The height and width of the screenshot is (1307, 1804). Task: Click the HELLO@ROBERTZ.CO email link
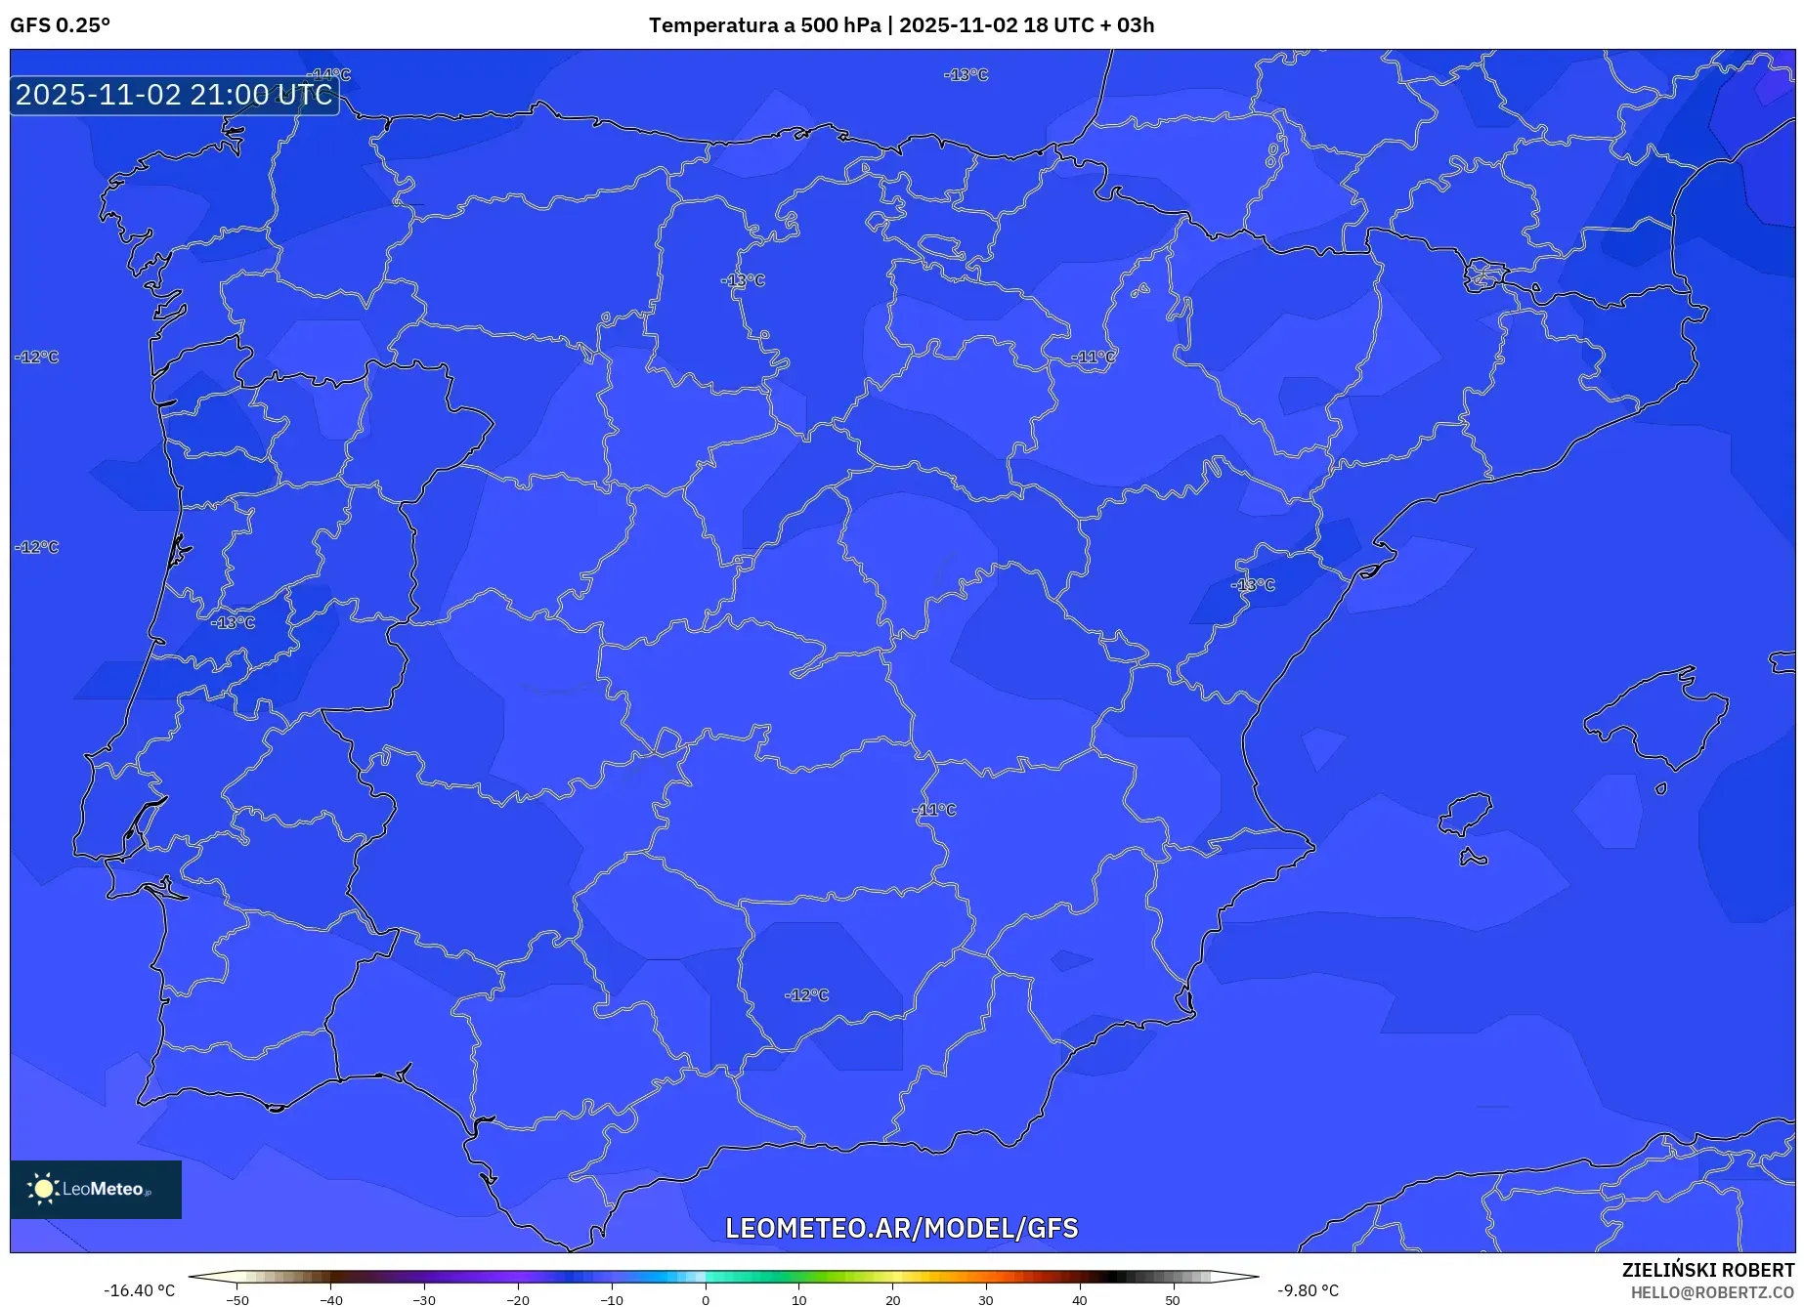point(1716,1294)
